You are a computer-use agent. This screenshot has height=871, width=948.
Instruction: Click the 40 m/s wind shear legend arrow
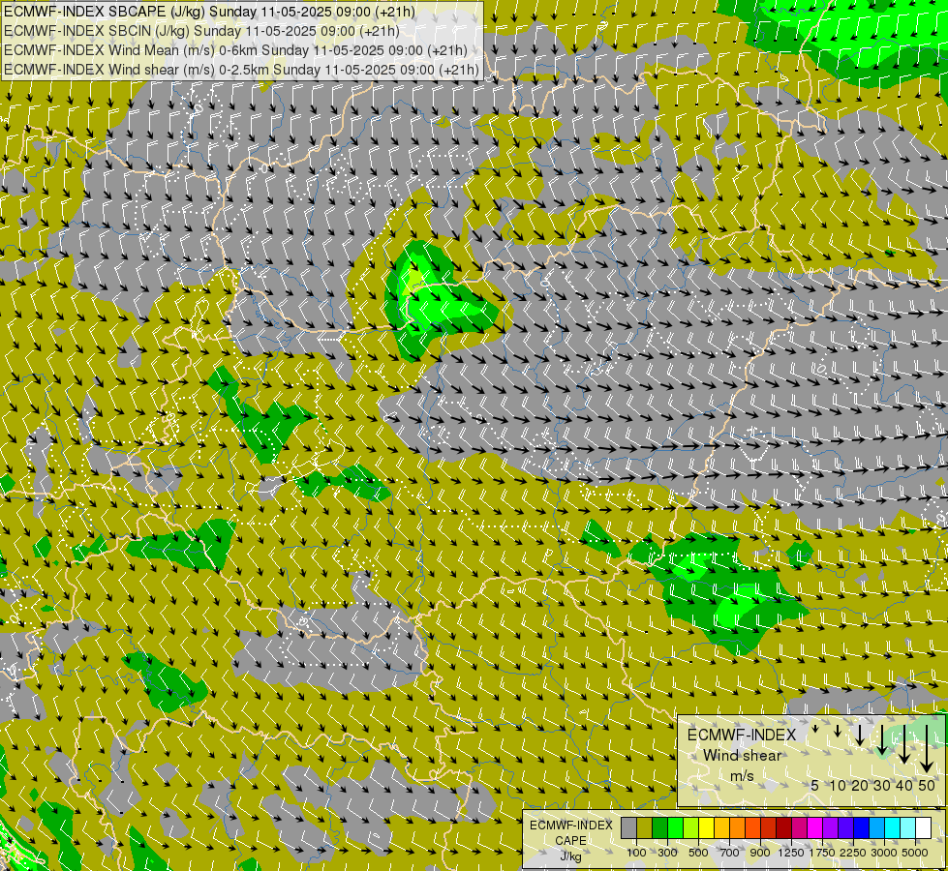tap(903, 744)
